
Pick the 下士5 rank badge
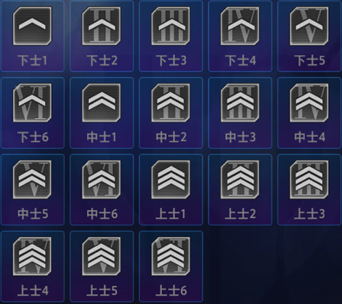[x=309, y=26]
